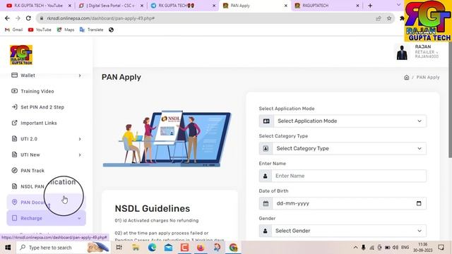Open YouTube bookmark
This screenshot has height=254, width=452.
pyautogui.click(x=40, y=30)
